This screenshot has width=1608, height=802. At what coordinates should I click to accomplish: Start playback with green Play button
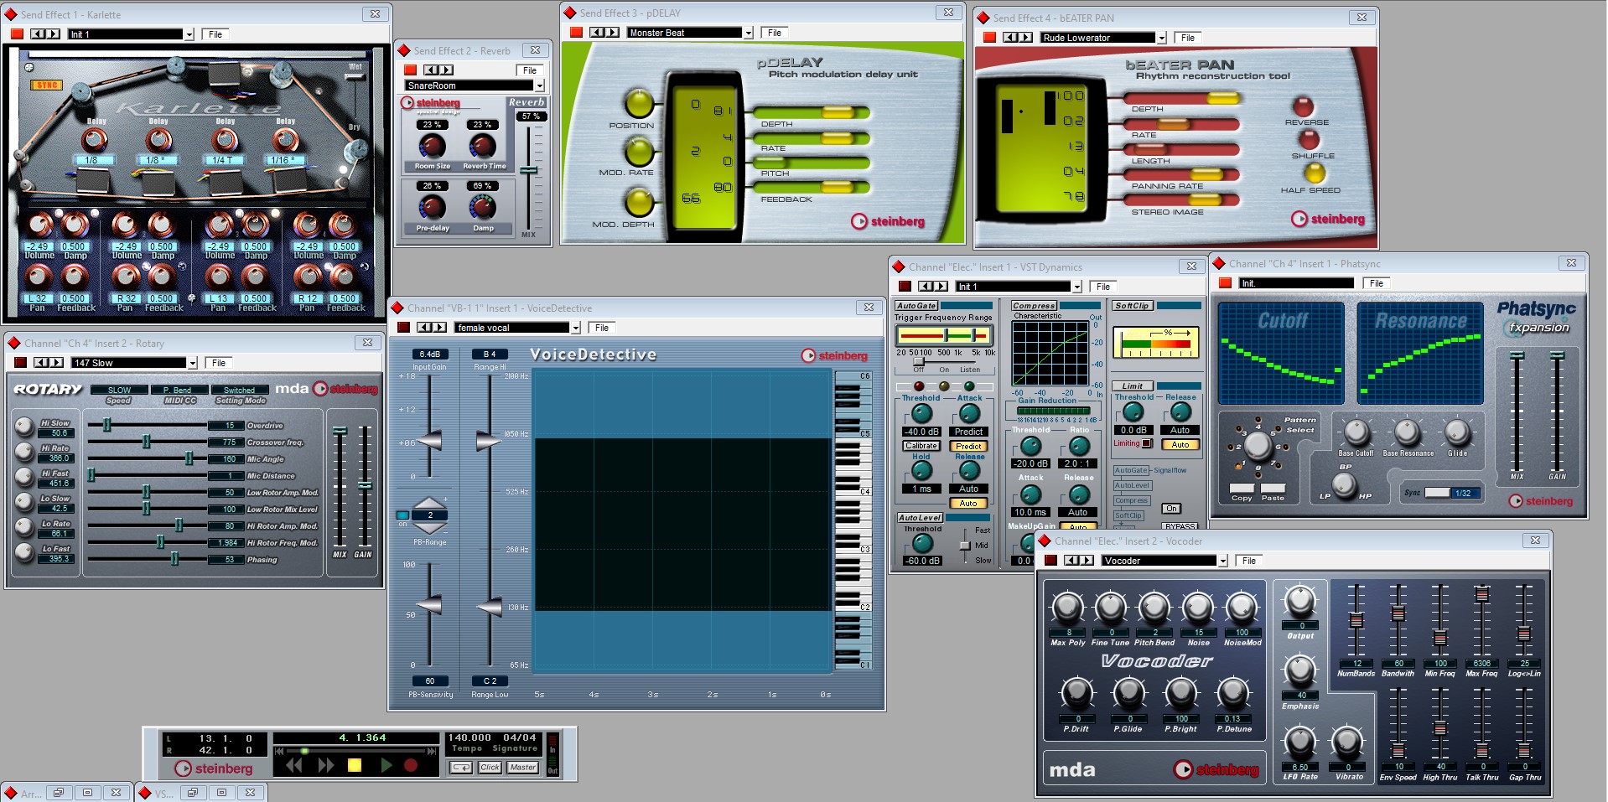(x=386, y=765)
